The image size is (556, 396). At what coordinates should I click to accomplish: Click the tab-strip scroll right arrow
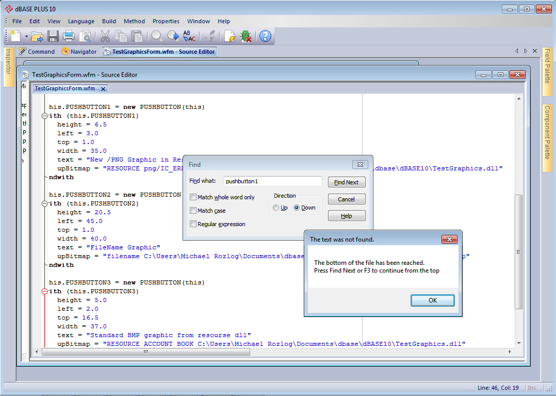[526, 51]
